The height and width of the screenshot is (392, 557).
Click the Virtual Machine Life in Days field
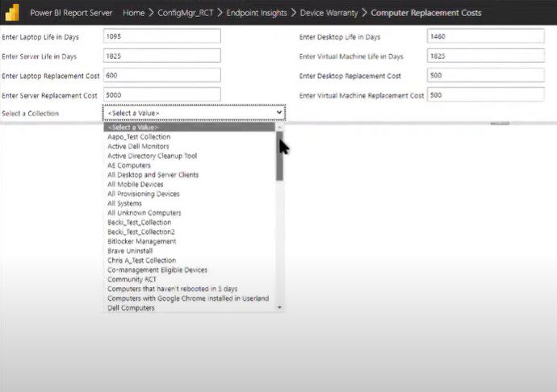[486, 56]
